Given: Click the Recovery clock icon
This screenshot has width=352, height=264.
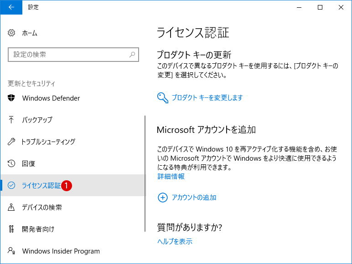Looking at the screenshot, I should click(x=11, y=163).
